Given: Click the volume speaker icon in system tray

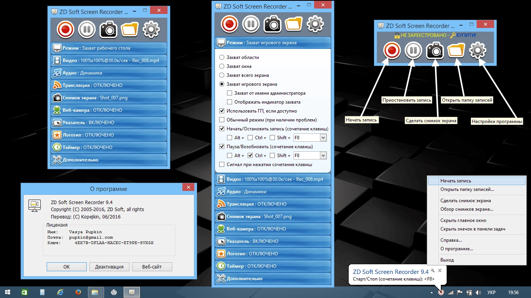Looking at the screenshot, I should [478, 292].
